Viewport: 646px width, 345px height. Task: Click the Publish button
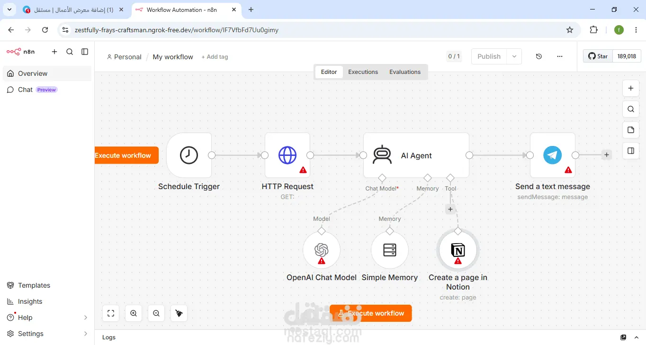[489, 56]
